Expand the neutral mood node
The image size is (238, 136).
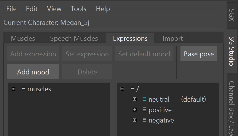click(134, 99)
